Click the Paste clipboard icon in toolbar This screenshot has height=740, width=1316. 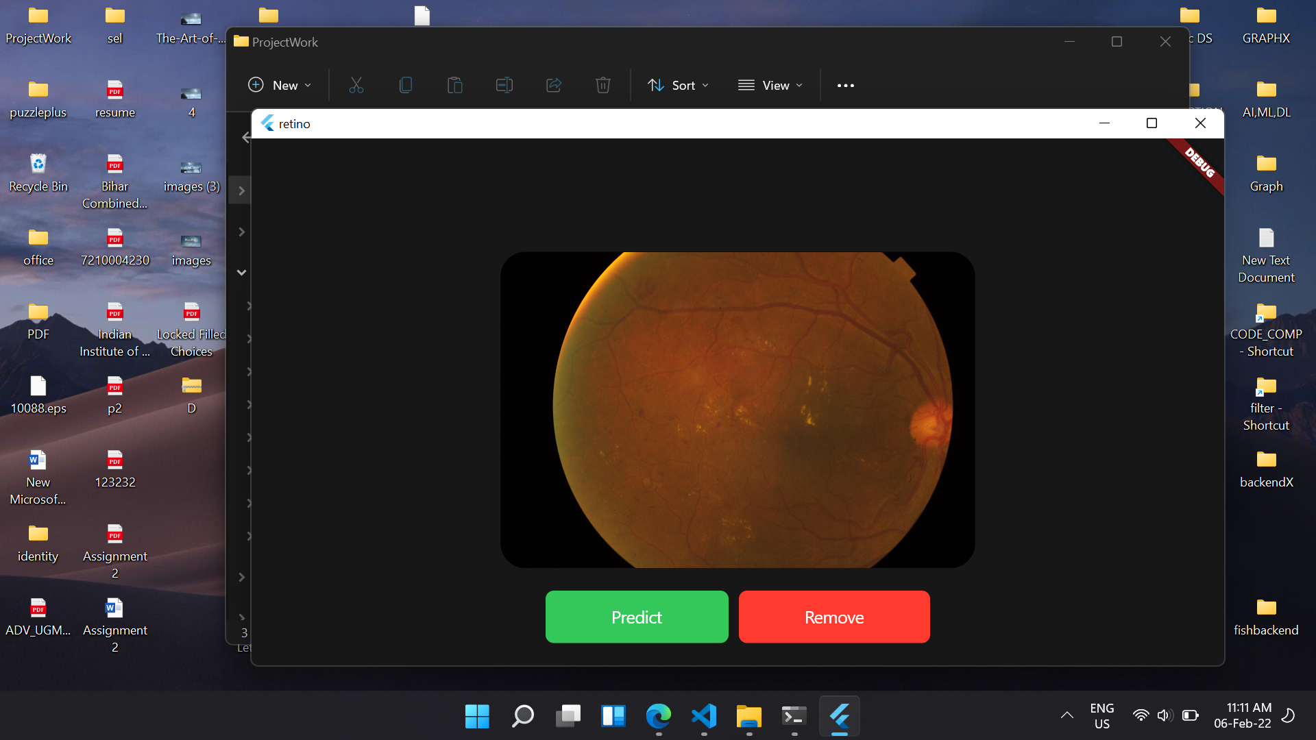pyautogui.click(x=454, y=85)
